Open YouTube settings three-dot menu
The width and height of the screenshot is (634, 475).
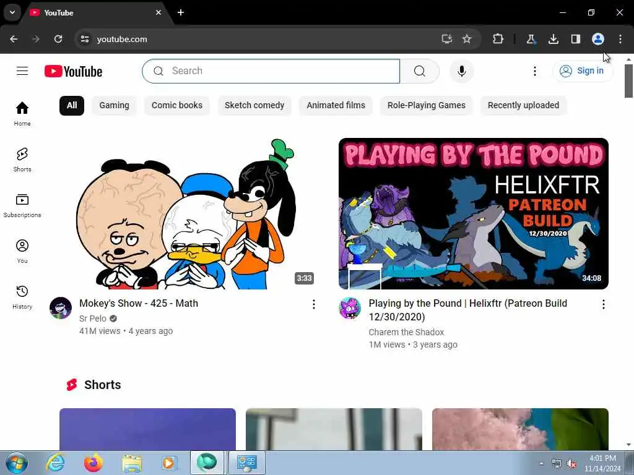pyautogui.click(x=534, y=71)
